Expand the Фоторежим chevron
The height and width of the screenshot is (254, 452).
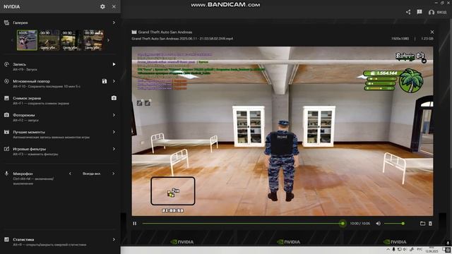[x=114, y=115]
